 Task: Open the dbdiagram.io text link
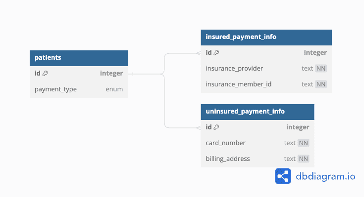325,176
